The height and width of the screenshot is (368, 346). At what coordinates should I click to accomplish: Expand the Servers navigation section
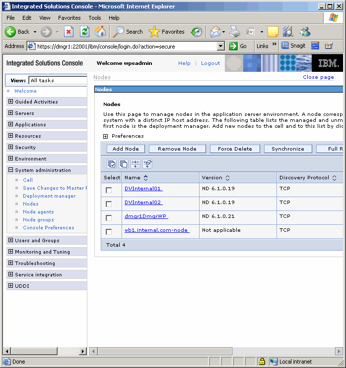10,113
